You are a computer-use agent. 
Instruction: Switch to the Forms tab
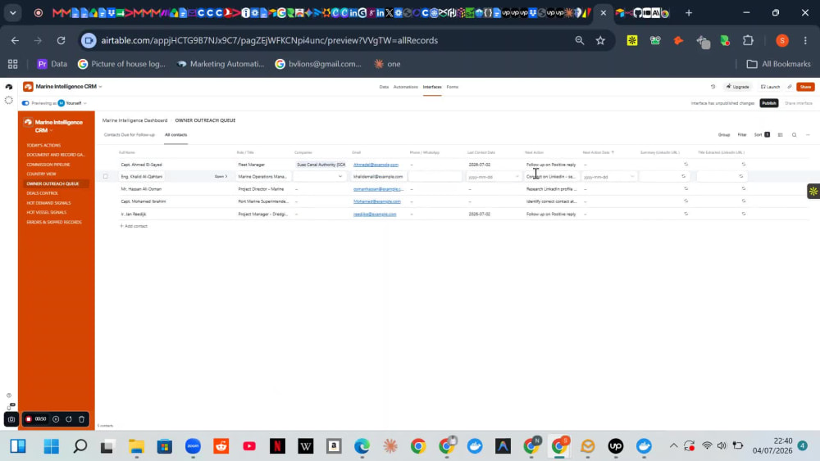tap(453, 87)
